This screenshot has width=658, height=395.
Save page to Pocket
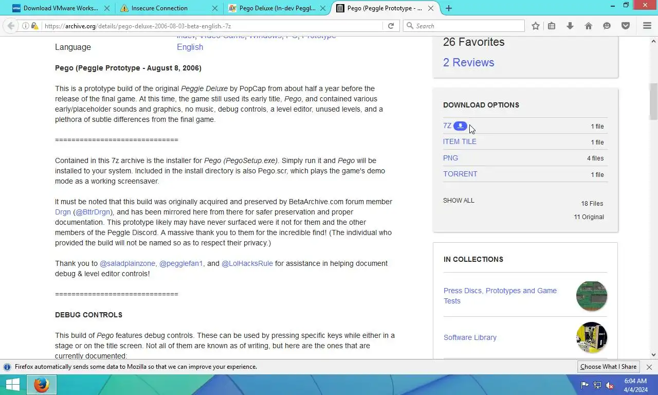pyautogui.click(x=626, y=26)
